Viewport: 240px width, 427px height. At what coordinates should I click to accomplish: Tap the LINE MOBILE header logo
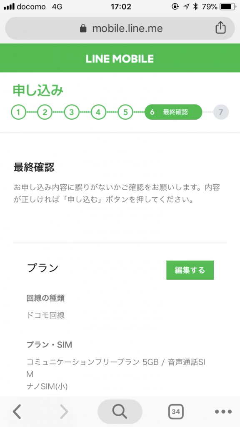pyautogui.click(x=120, y=58)
